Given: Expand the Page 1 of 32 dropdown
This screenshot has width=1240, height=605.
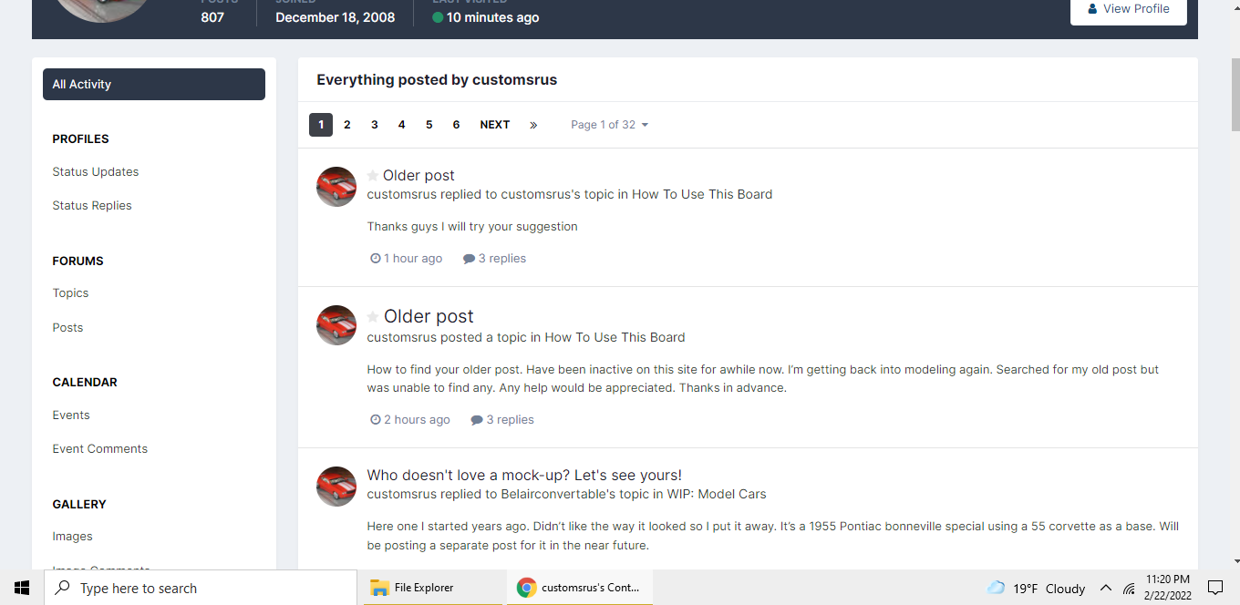Looking at the screenshot, I should pyautogui.click(x=610, y=125).
